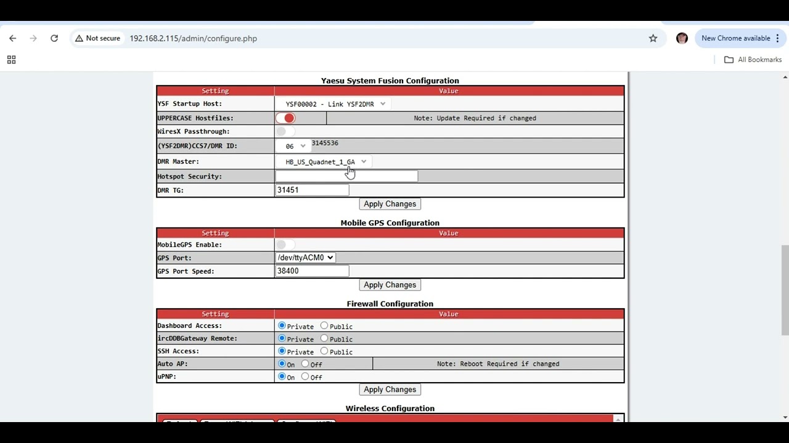Click the Reboot Required note text
Viewport: 789px width, 443px height.
tap(498, 364)
